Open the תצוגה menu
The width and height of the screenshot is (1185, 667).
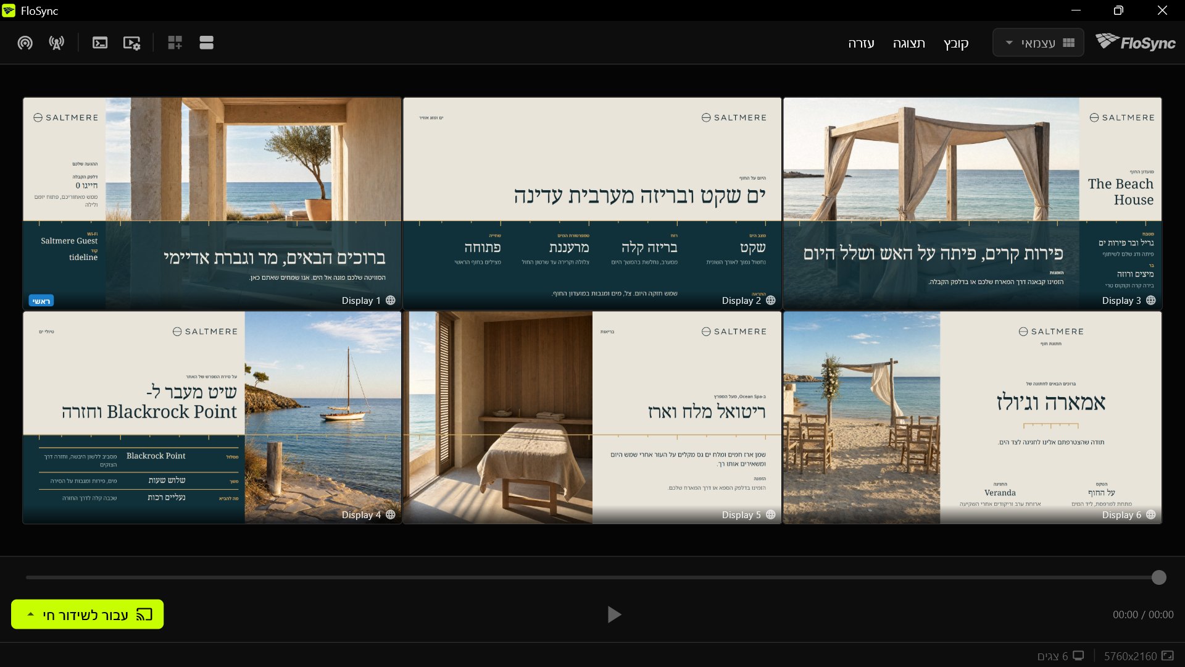click(909, 43)
